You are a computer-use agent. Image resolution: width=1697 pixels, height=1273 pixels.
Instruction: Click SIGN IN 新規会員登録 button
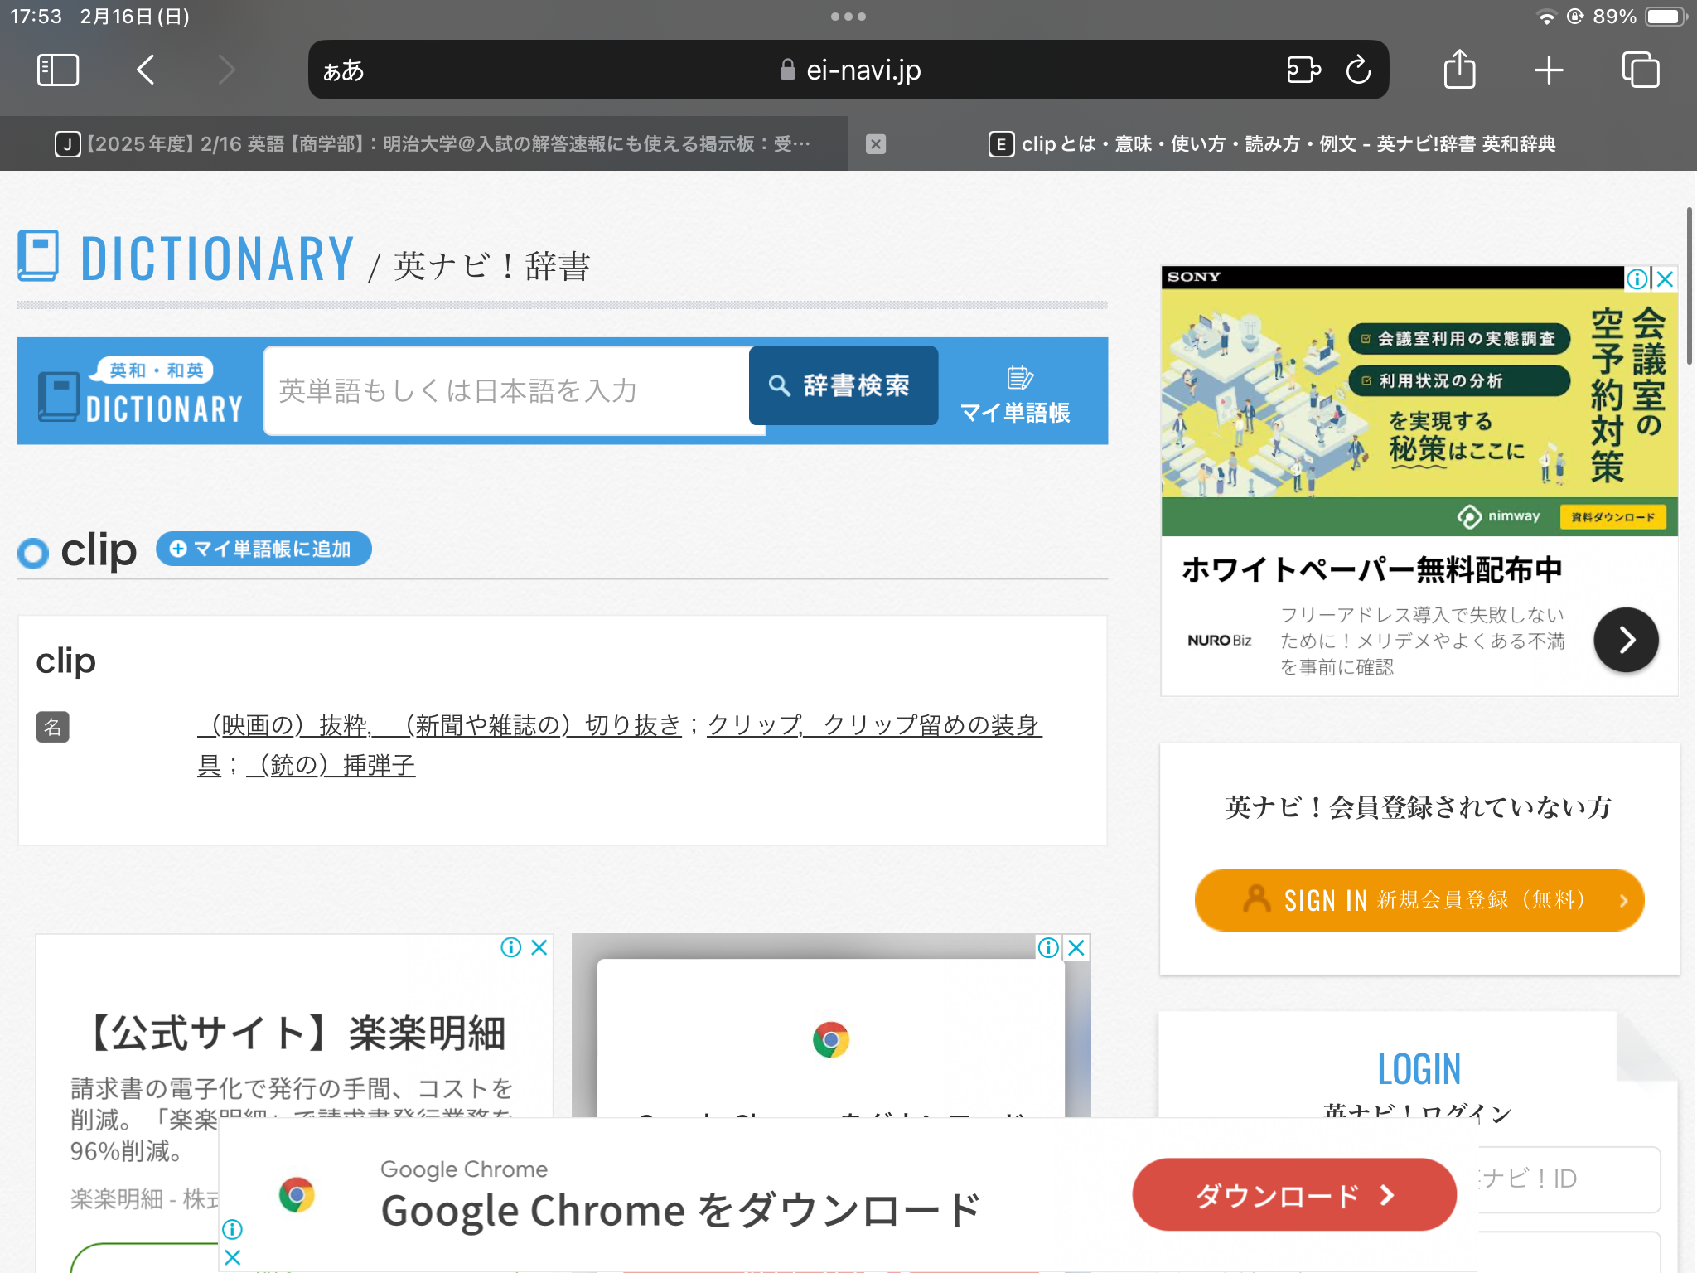pos(1419,900)
